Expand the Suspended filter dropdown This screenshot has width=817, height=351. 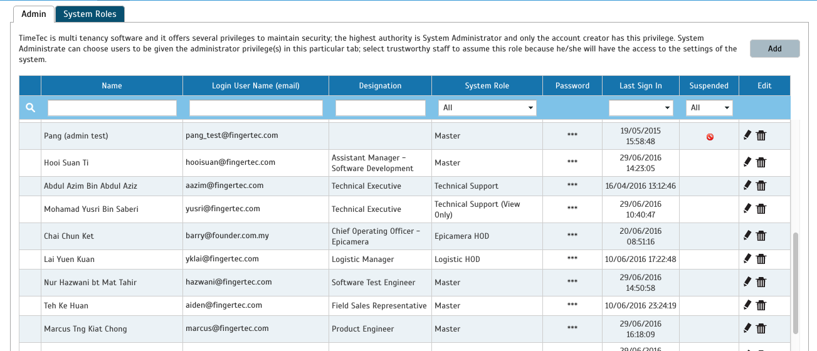point(709,108)
